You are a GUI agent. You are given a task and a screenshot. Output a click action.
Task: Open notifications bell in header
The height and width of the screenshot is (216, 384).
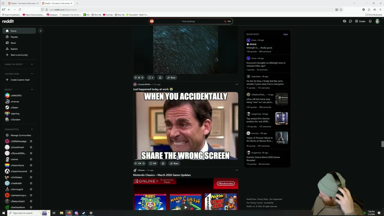[x=370, y=21]
